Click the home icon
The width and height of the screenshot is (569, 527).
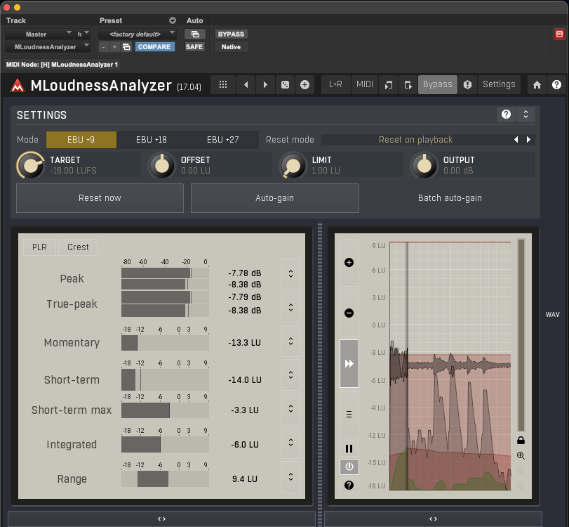[537, 85]
